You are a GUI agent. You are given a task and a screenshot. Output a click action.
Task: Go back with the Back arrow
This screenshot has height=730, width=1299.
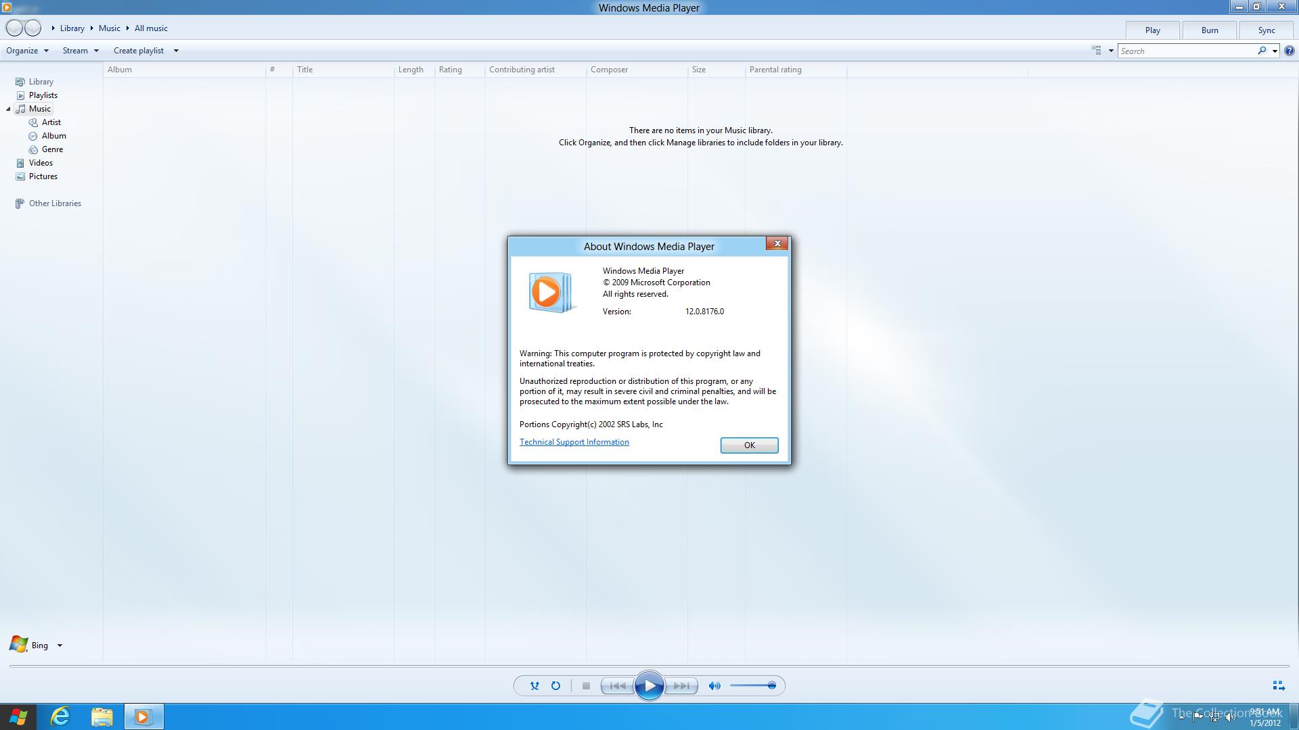click(x=14, y=28)
